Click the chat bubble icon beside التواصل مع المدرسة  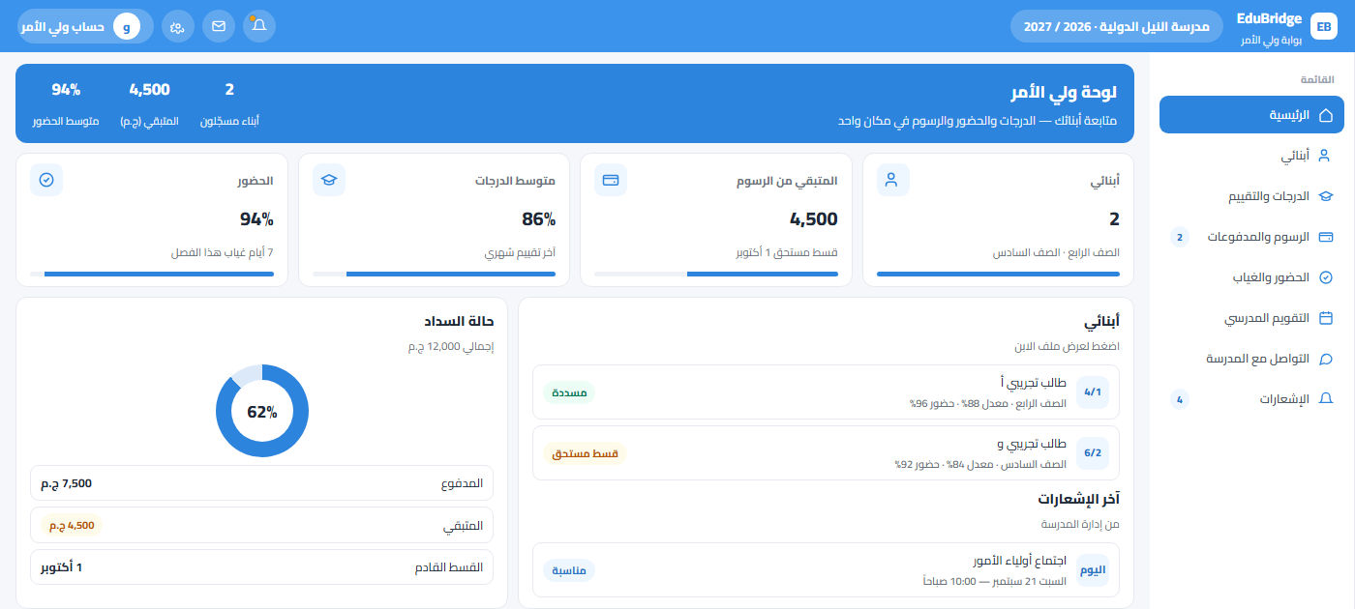coord(1326,359)
